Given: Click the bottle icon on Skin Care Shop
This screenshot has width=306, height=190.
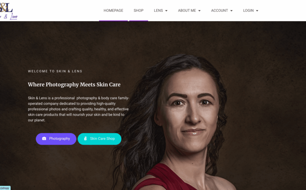Looking at the screenshot, I should click(x=85, y=139).
